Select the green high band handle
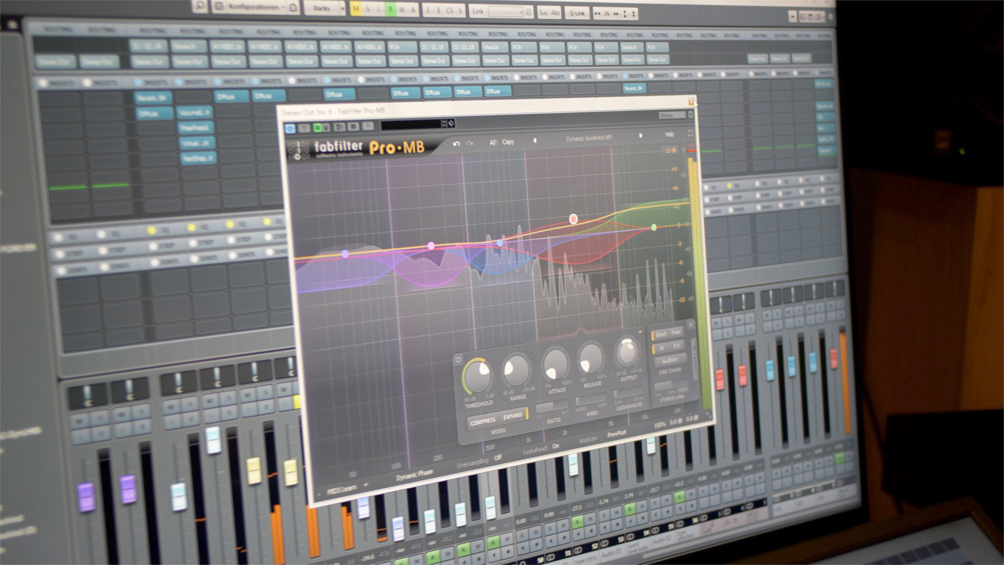 click(654, 227)
